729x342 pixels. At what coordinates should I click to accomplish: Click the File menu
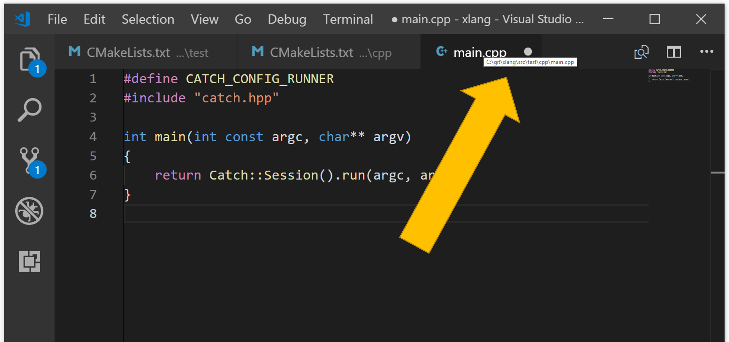pos(56,19)
